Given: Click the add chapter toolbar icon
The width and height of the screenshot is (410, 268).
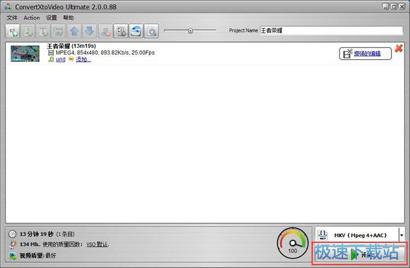Looking at the screenshot, I should coord(58,31).
